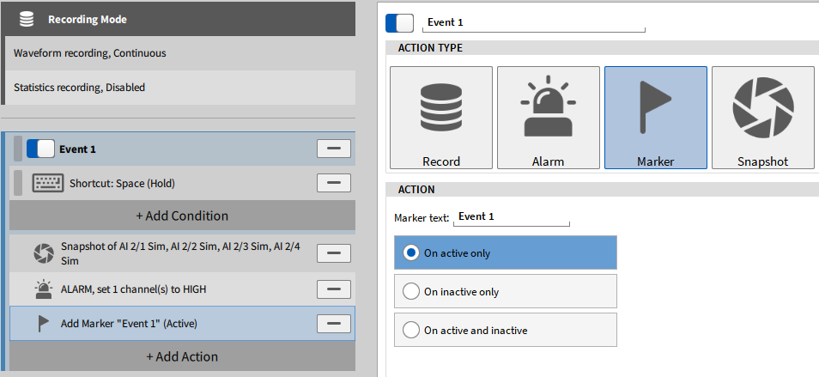Click the + Add Condition button
This screenshot has height=377, width=819.
coord(182,216)
